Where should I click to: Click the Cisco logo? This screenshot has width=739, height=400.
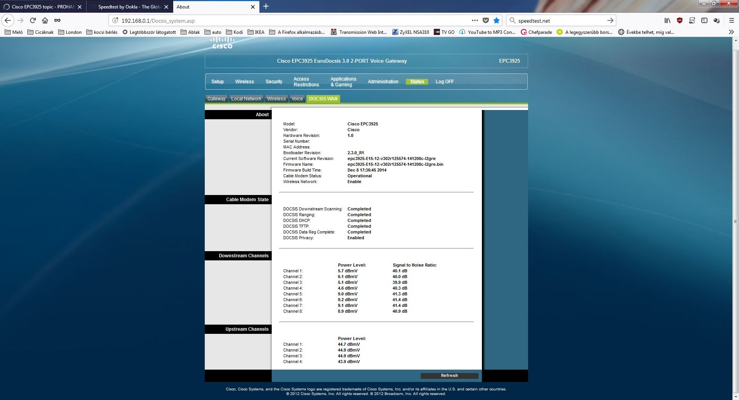coord(222,43)
